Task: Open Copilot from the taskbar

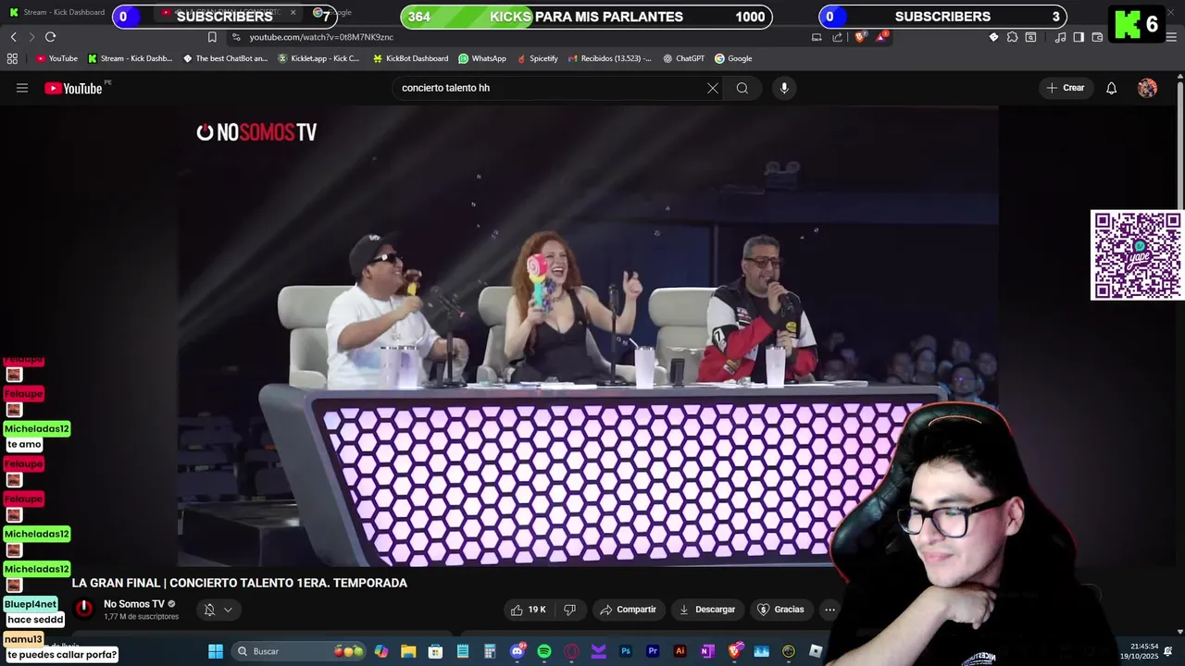Action: tap(381, 651)
